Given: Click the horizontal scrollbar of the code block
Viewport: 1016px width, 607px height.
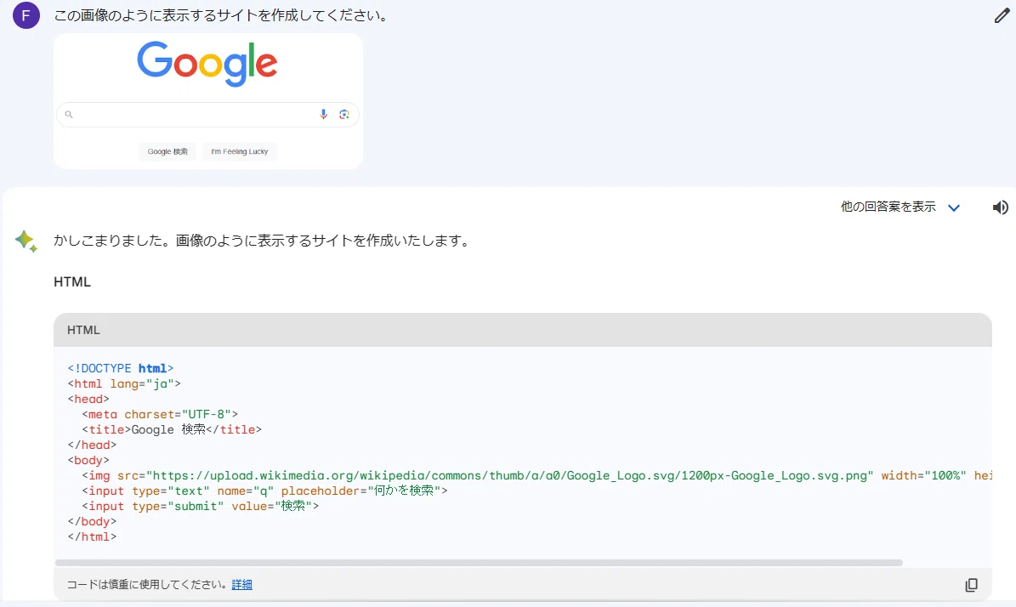Looking at the screenshot, I should point(479,563).
